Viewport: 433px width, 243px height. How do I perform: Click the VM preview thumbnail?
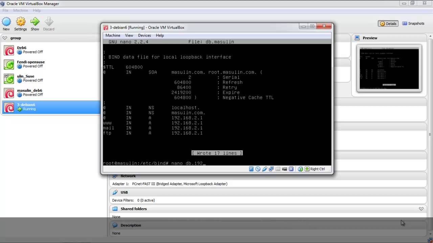389,69
